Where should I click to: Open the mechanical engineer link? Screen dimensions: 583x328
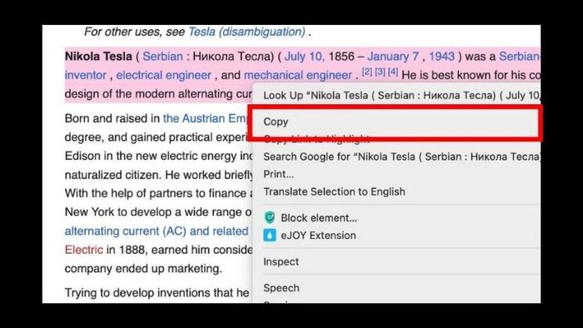297,76
